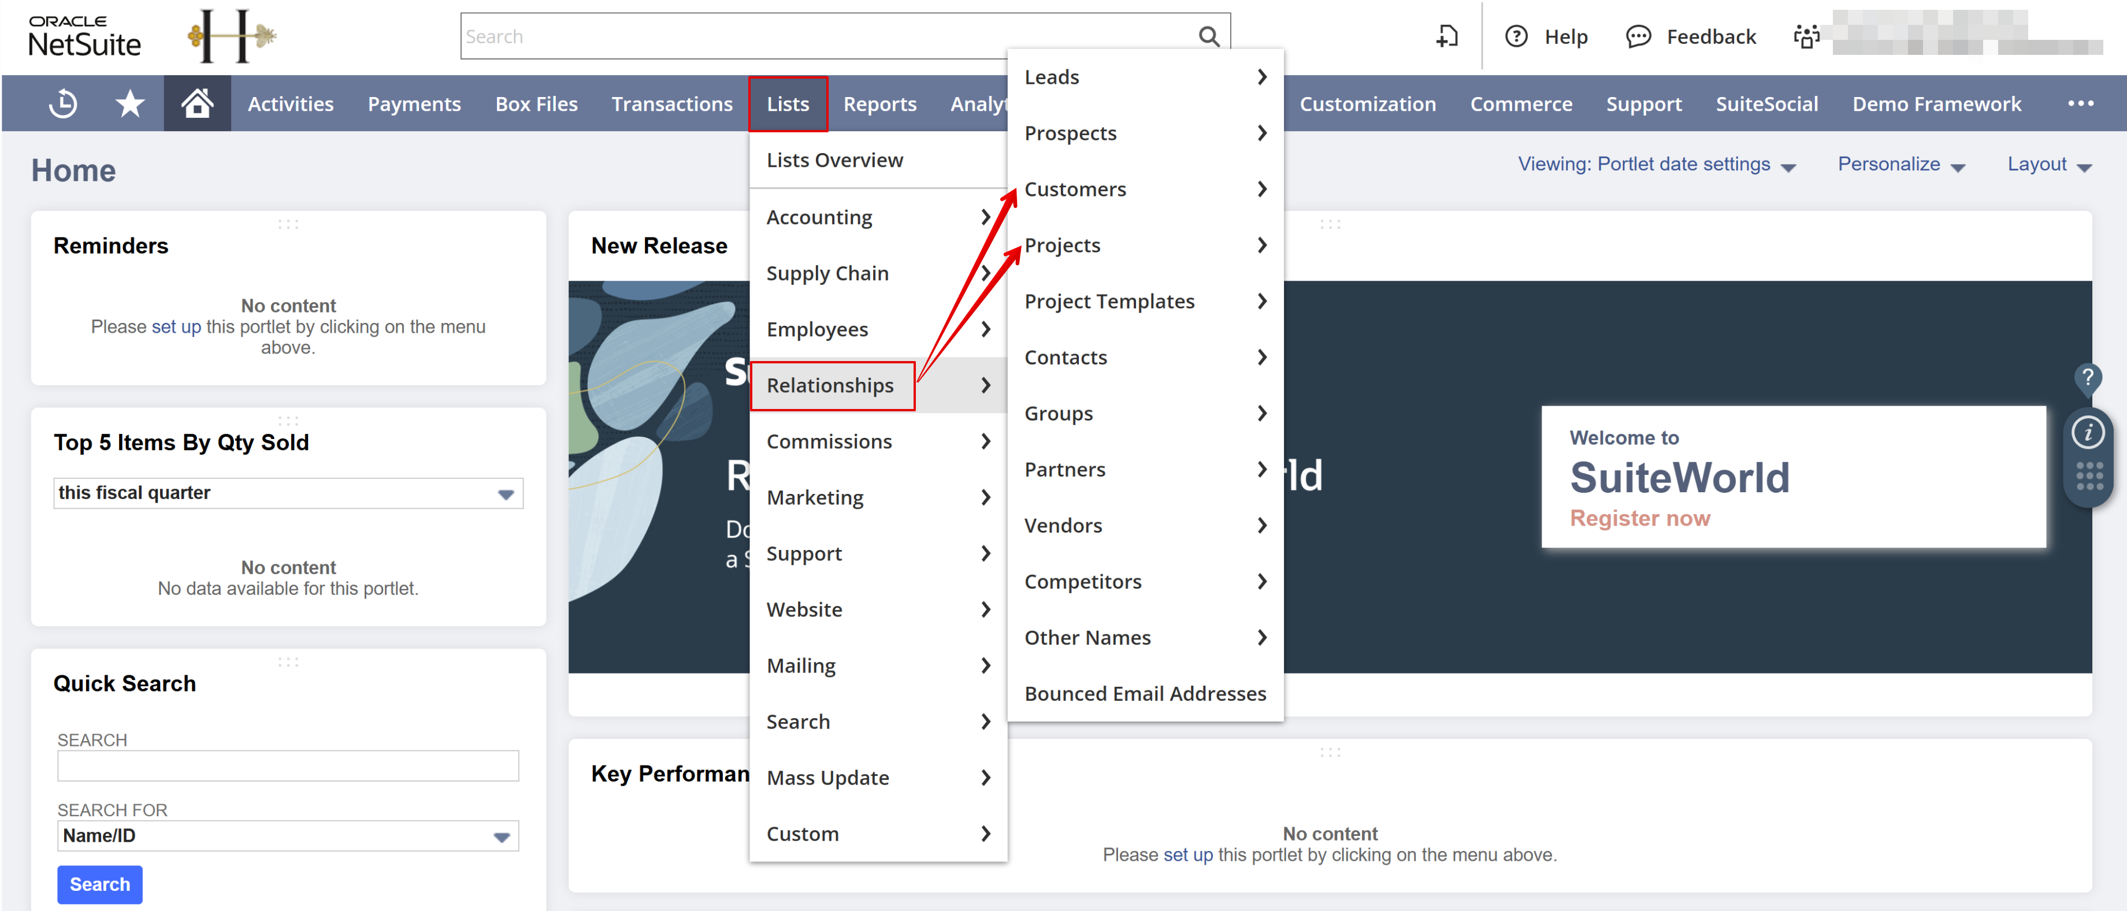Select Relationships in Lists menu
The image size is (2127, 911).
pos(878,385)
